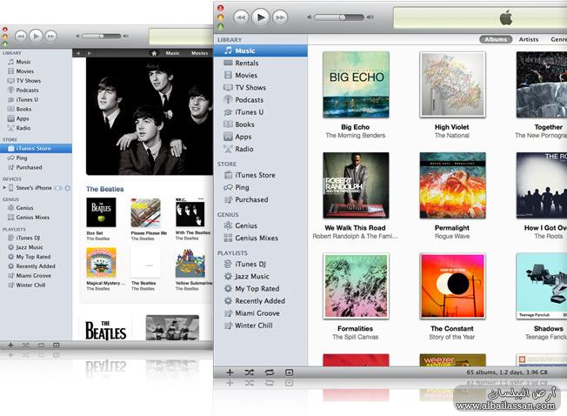Open Music tab in store navigation bar
Screen dimensions: 567x416
click(172, 53)
